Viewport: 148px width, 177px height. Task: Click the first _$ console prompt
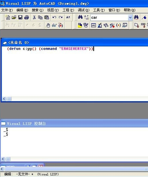click(6, 130)
